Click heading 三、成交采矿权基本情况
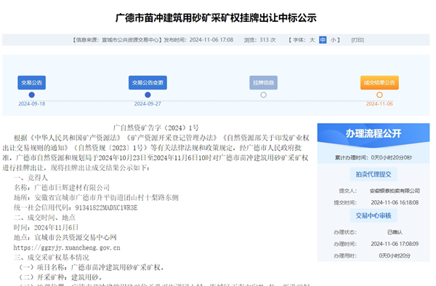Screen dimensions: 436x286 coord(52,258)
